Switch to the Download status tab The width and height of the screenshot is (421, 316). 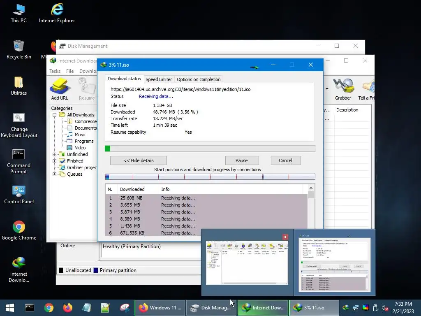[124, 79]
